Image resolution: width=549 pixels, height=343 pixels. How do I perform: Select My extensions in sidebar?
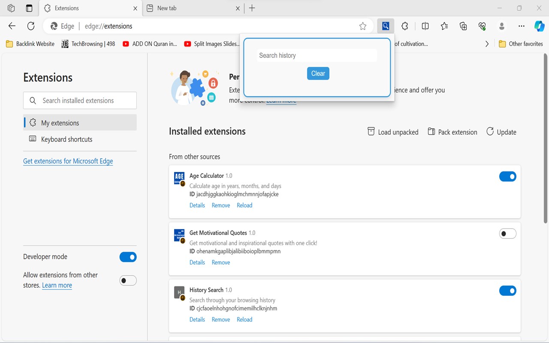coord(80,123)
